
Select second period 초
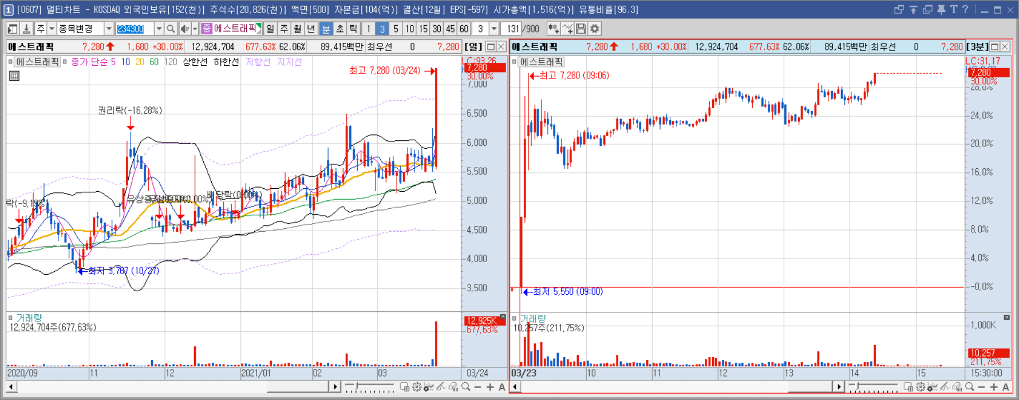tap(340, 29)
